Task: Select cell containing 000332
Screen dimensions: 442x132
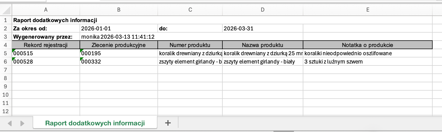Action: coord(119,62)
